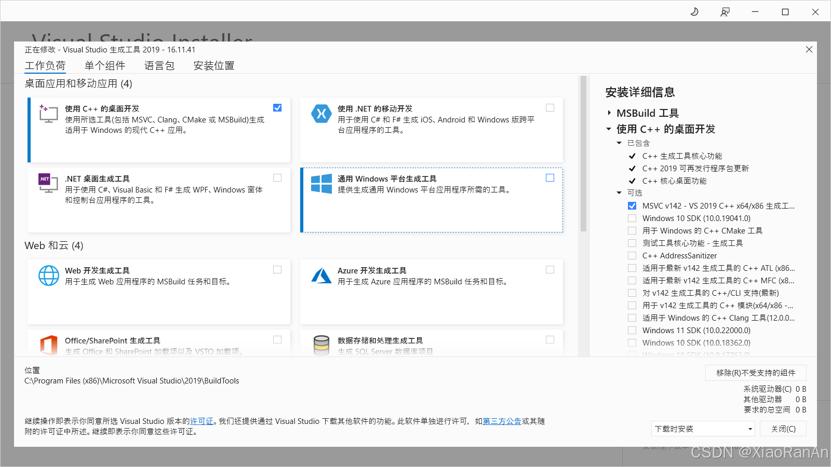Enable Windows 10 SDK (10.0.18362.0) option
Image resolution: width=831 pixels, height=467 pixels.
pyautogui.click(x=632, y=343)
